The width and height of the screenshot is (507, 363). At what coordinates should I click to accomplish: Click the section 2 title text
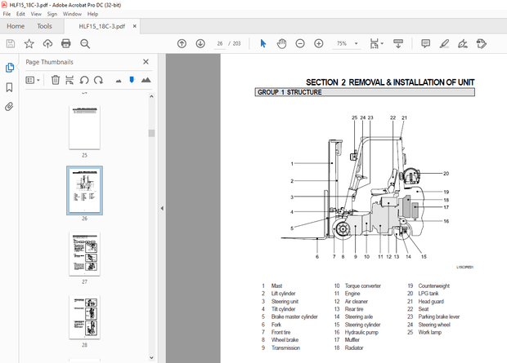click(390, 82)
